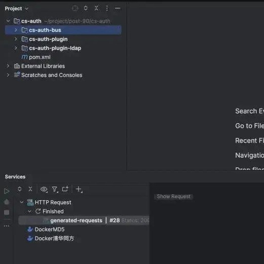Viewport: 264px width, 264px height.
Task: Open Project panel options menu
Action: [x=107, y=8]
